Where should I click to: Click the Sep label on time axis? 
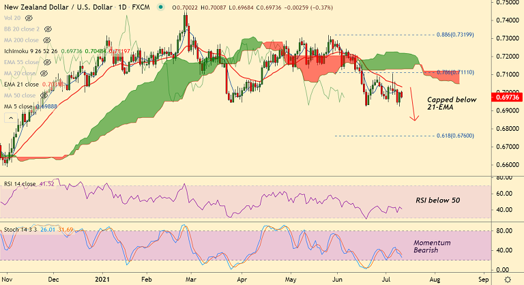click(484, 280)
